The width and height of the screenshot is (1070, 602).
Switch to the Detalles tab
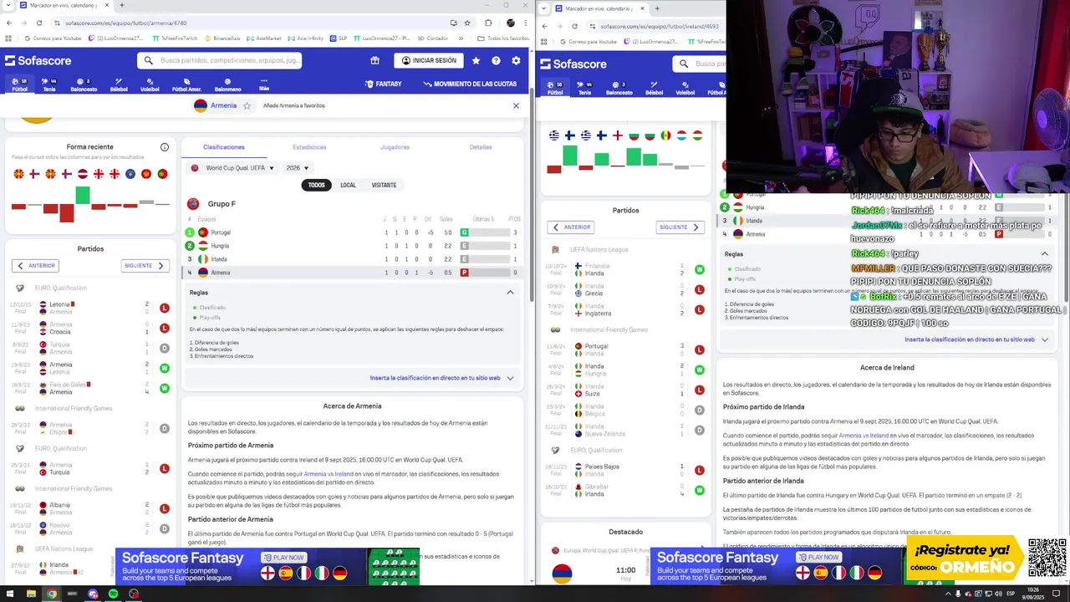click(481, 147)
